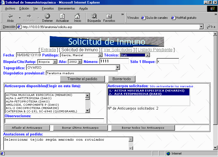Go to Inicio home icon
This screenshot has height=157, width=218.
77,16
